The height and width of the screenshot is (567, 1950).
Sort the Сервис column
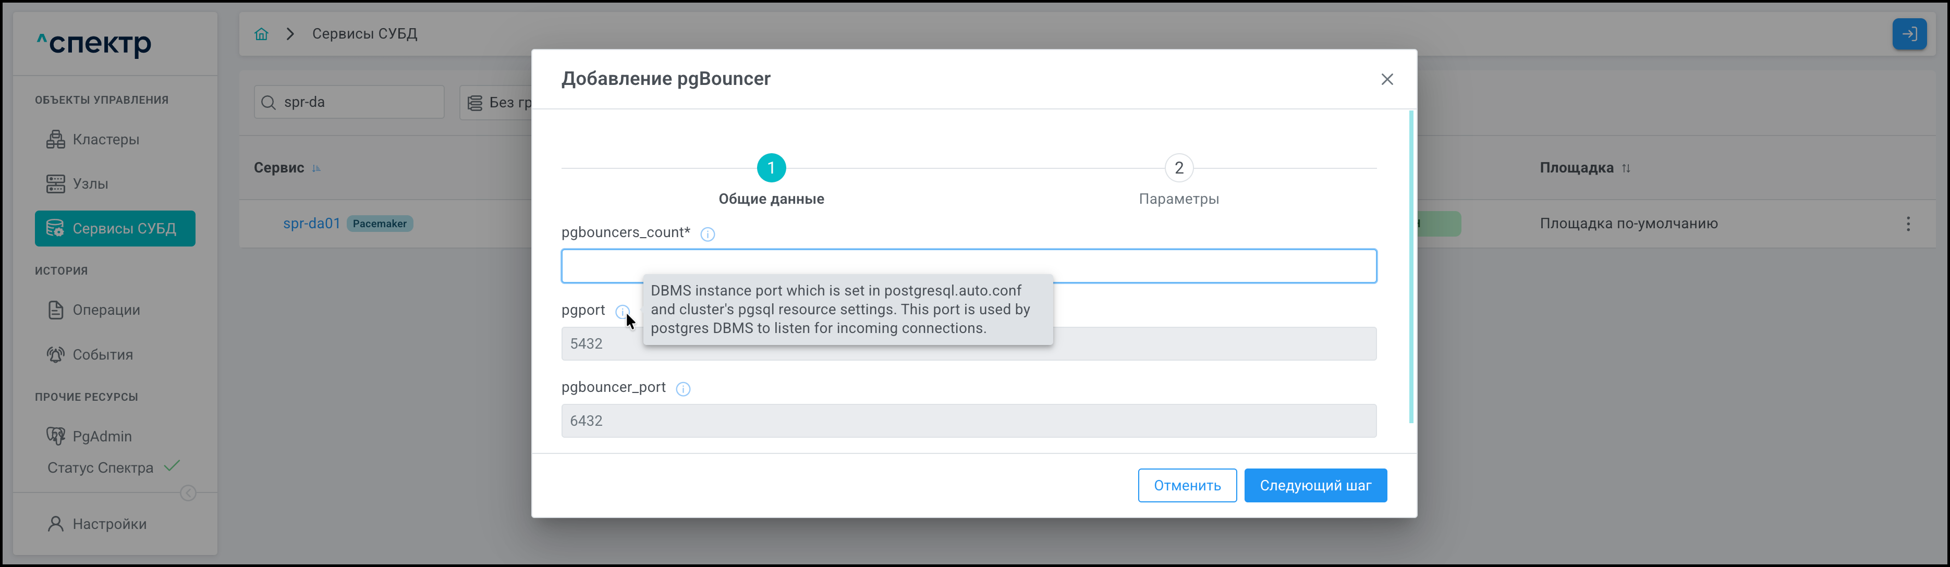(316, 169)
